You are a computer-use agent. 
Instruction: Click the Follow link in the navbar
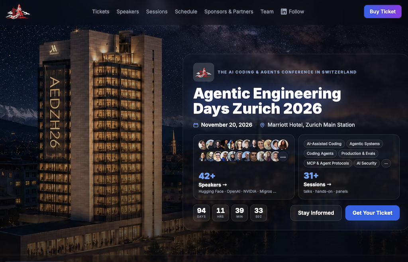[x=292, y=12]
